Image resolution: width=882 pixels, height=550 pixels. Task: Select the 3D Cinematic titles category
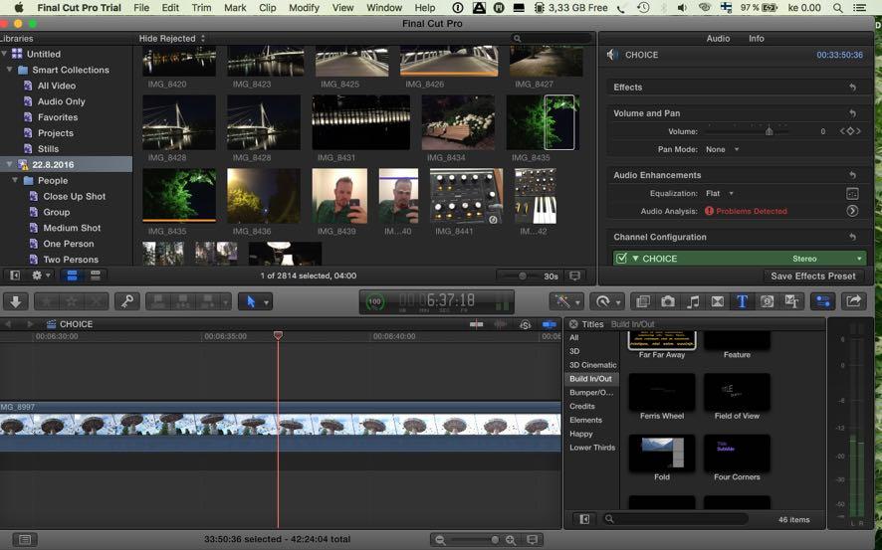pos(592,365)
